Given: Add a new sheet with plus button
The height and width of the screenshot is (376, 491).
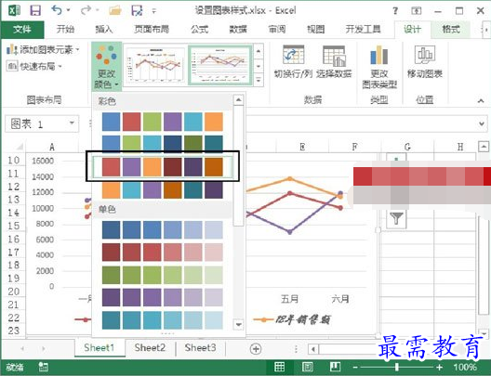Looking at the screenshot, I should click(256, 348).
